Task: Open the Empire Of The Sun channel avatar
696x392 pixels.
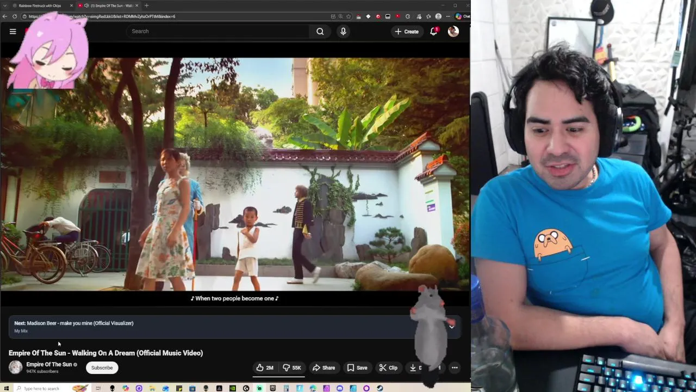Action: coord(16,367)
